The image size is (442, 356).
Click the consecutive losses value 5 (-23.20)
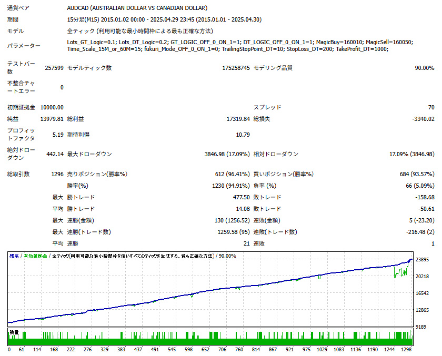pos(421,220)
